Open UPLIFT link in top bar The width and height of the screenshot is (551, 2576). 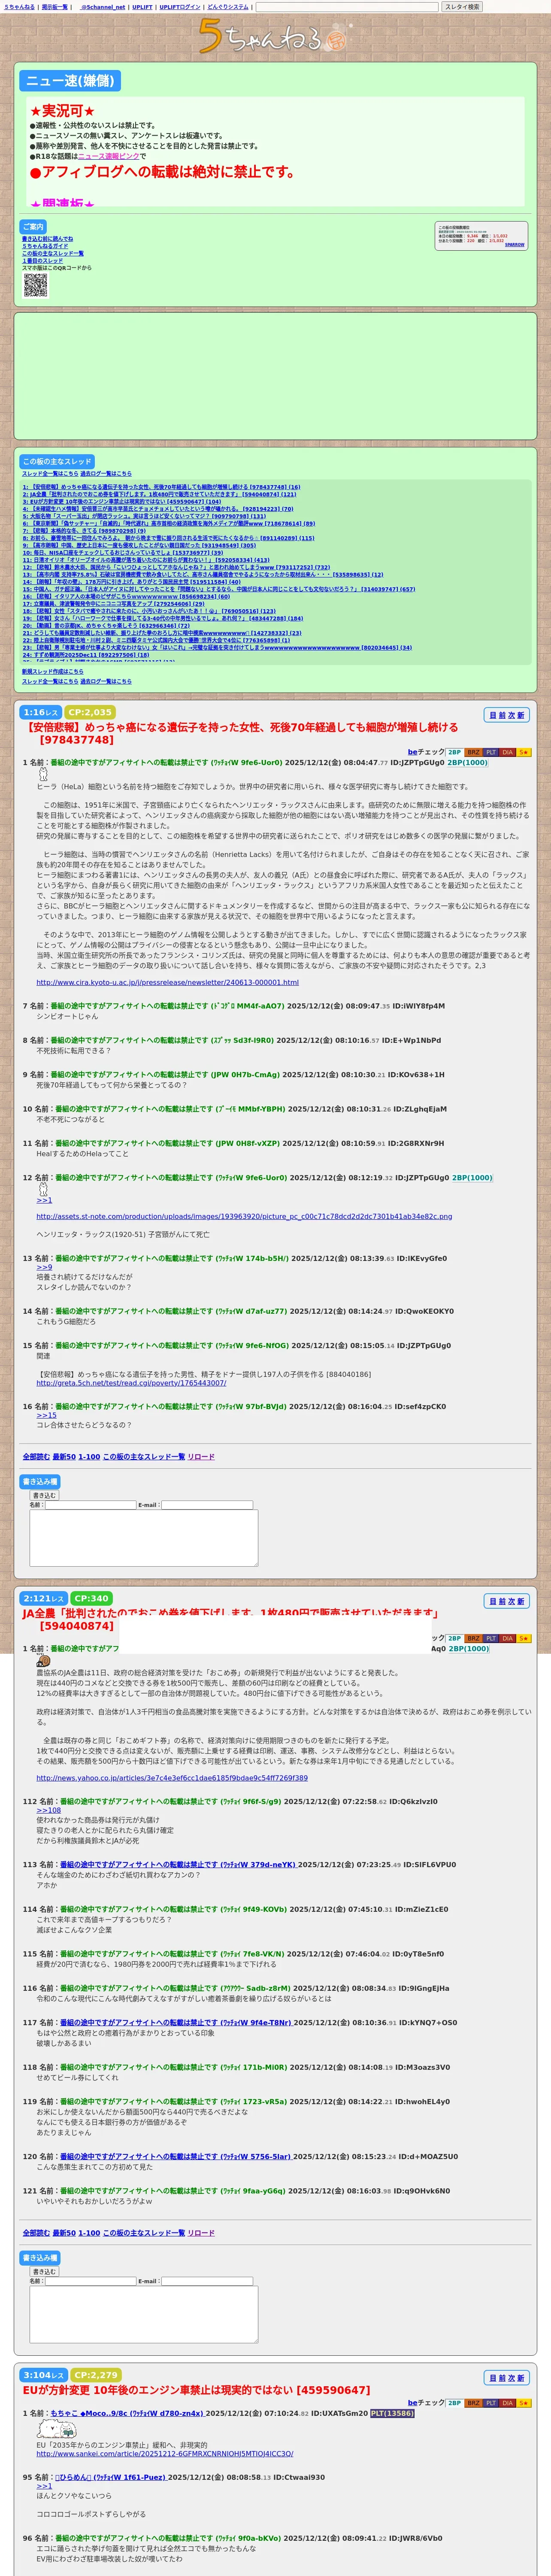[x=143, y=7]
